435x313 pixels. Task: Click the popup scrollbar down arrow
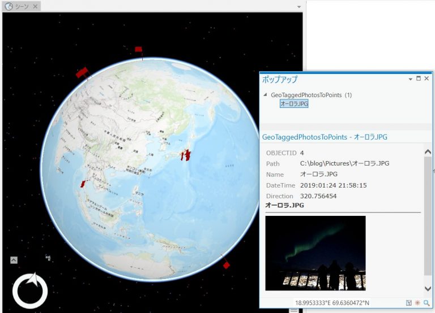tap(428, 288)
